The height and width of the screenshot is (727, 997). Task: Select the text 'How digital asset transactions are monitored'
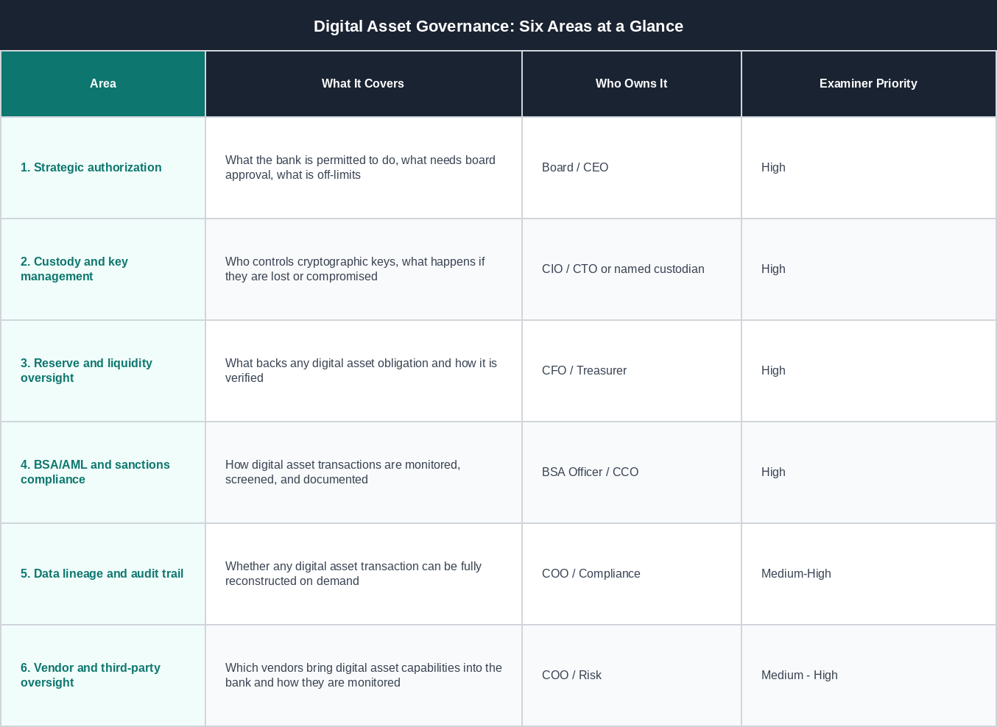click(342, 465)
